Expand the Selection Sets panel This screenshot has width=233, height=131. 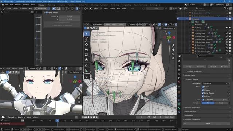191,112
